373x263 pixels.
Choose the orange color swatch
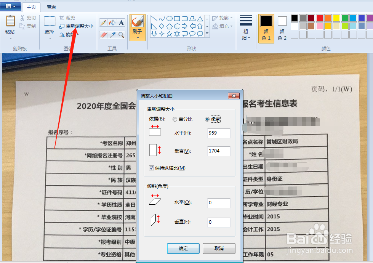tap(328, 18)
